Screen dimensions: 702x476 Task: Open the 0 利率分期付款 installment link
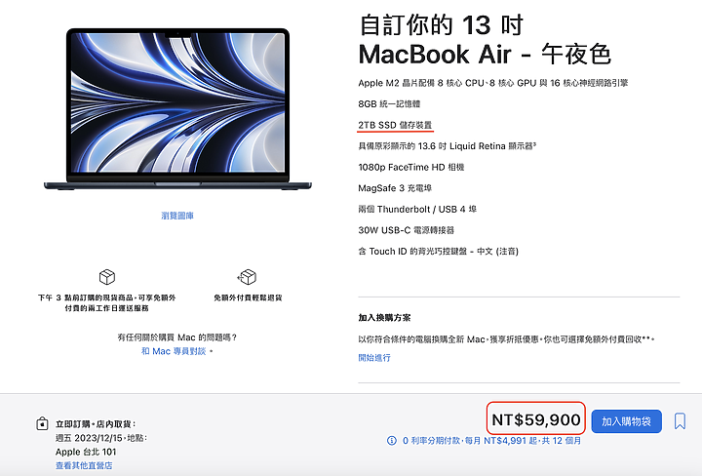point(491,441)
